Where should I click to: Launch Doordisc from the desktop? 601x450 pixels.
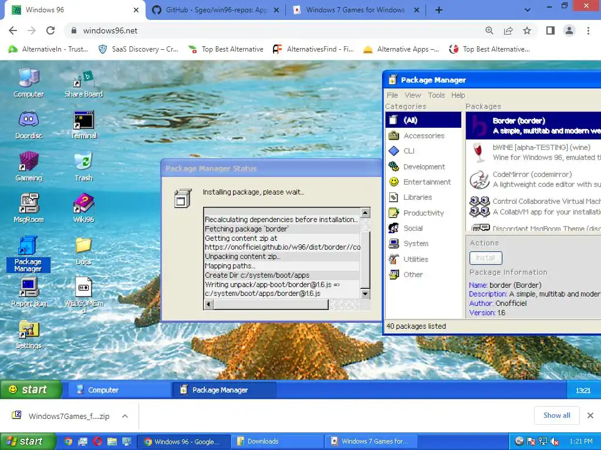click(x=29, y=125)
